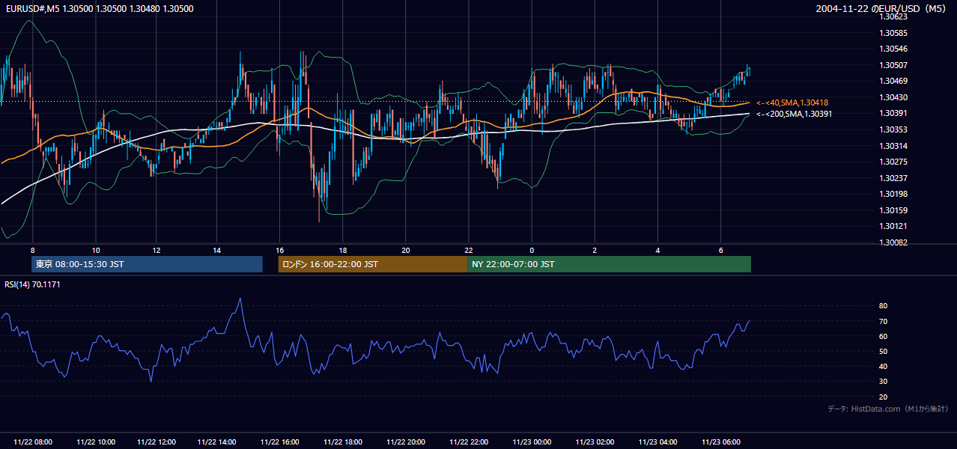The image size is (957, 449).
Task: Select the NY 22:00-07:00 JST session bar
Action: pos(609,264)
